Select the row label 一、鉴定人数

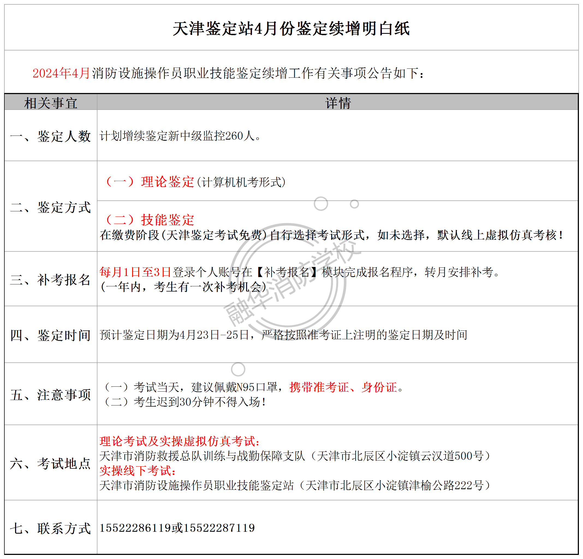click(x=50, y=136)
